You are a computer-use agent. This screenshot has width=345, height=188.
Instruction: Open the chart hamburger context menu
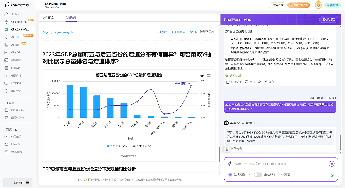pos(209,75)
